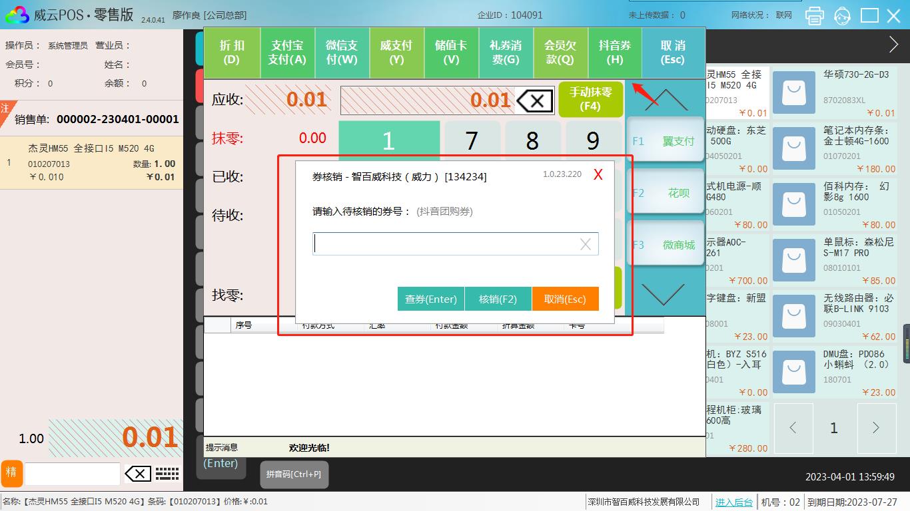910x511 pixels.
Task: Select 抖音券(H) payment method
Action: click(x=614, y=53)
